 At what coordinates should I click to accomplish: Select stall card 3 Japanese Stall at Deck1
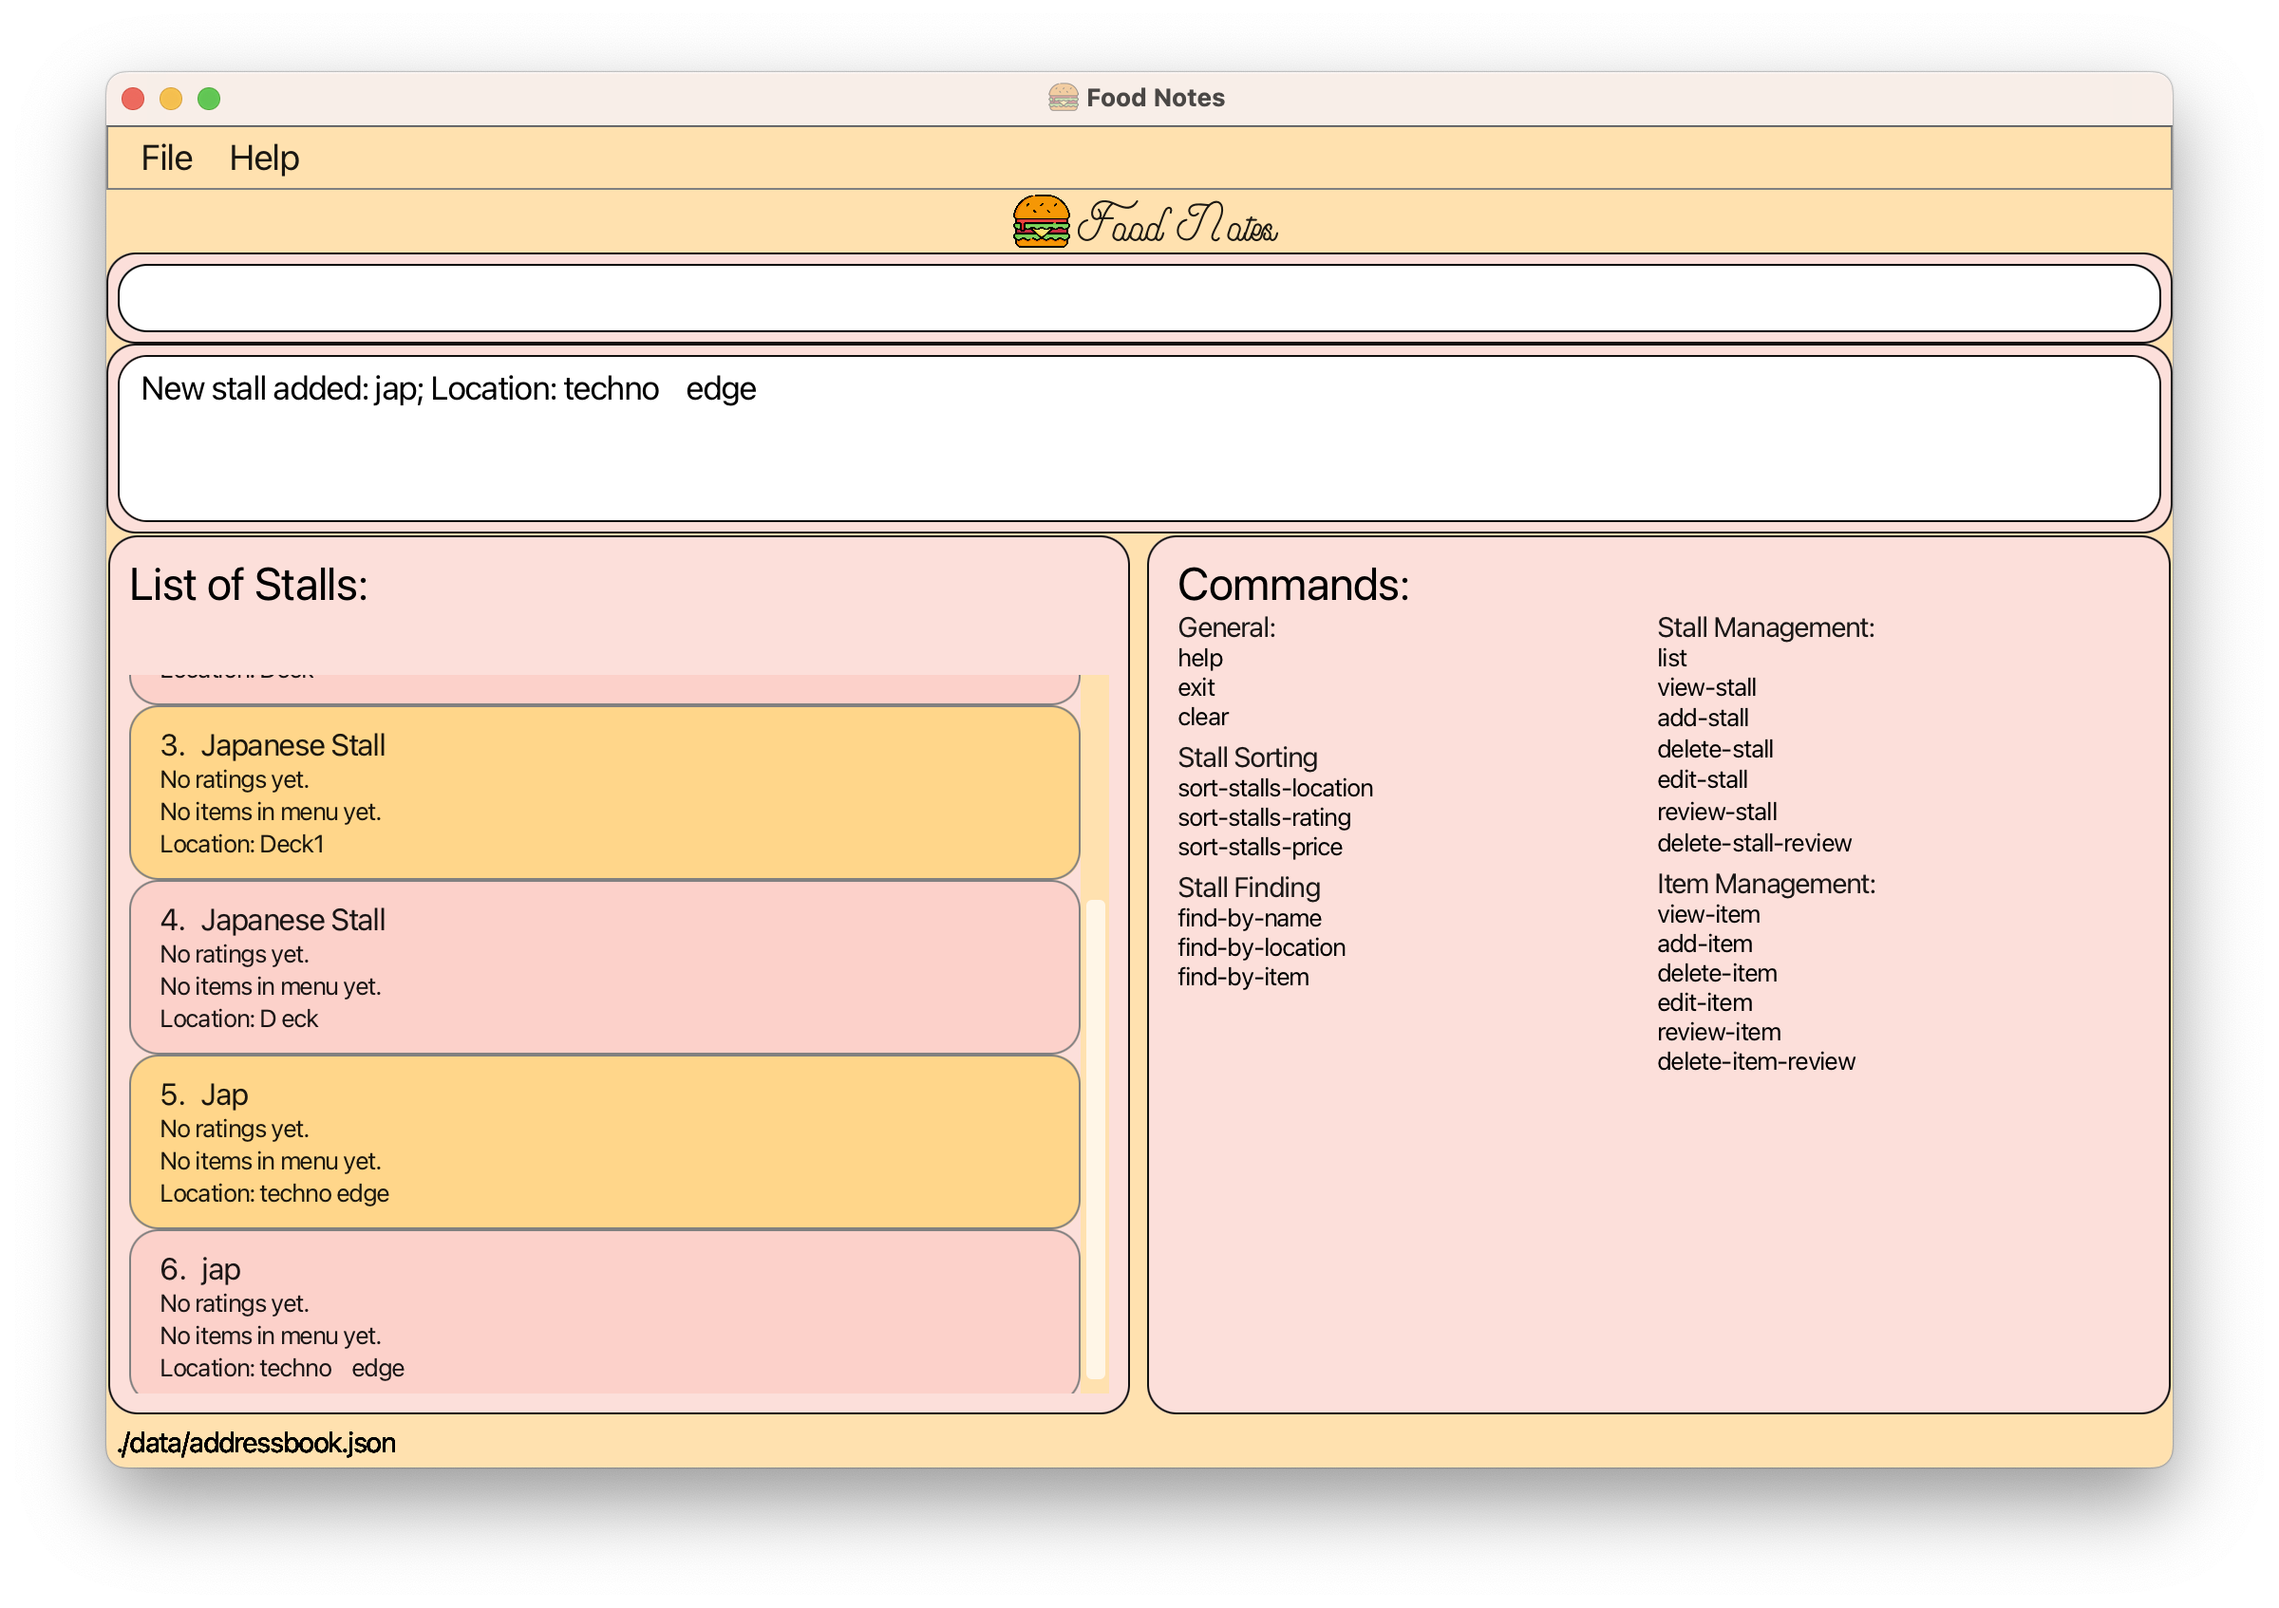click(x=604, y=792)
